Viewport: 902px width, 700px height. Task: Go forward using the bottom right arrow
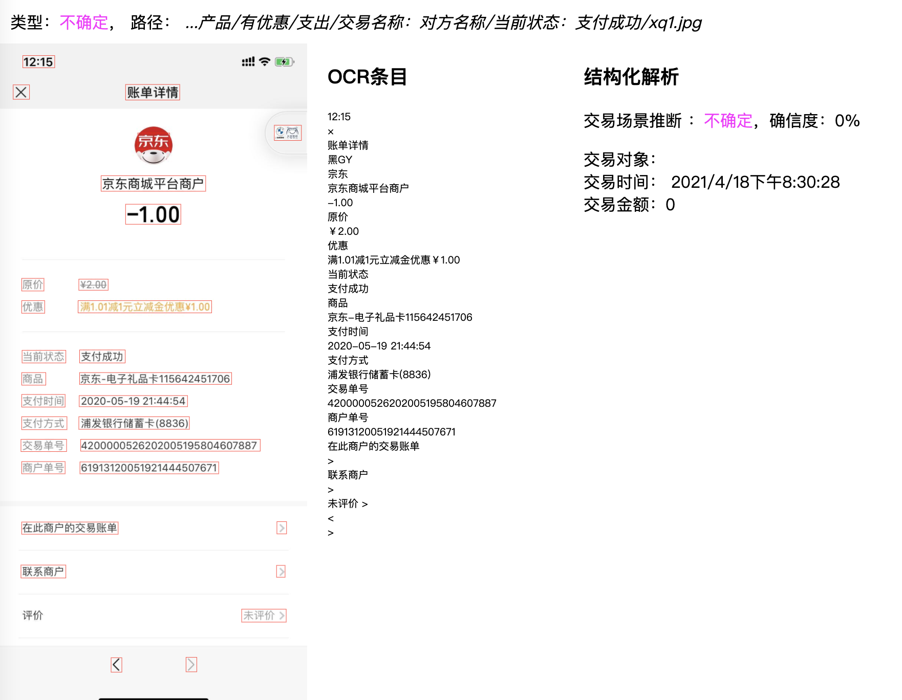[x=191, y=665]
